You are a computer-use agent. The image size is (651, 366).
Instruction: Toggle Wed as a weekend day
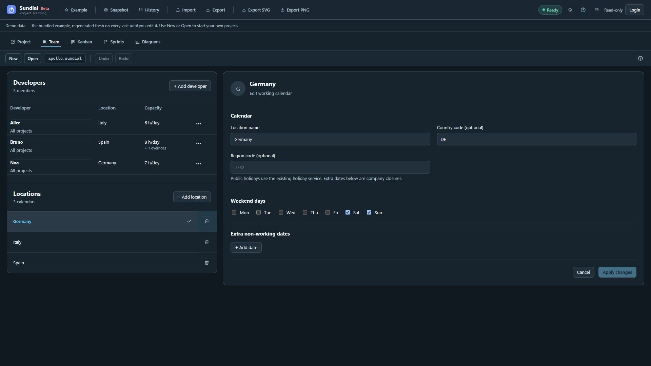coord(281,212)
